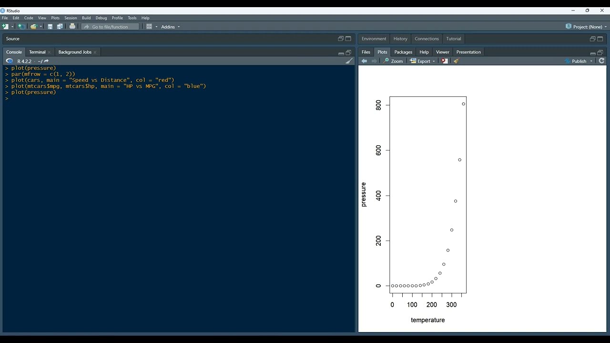Restore the Environment pane
Screen dimensions: 610x343
[x=593, y=39]
